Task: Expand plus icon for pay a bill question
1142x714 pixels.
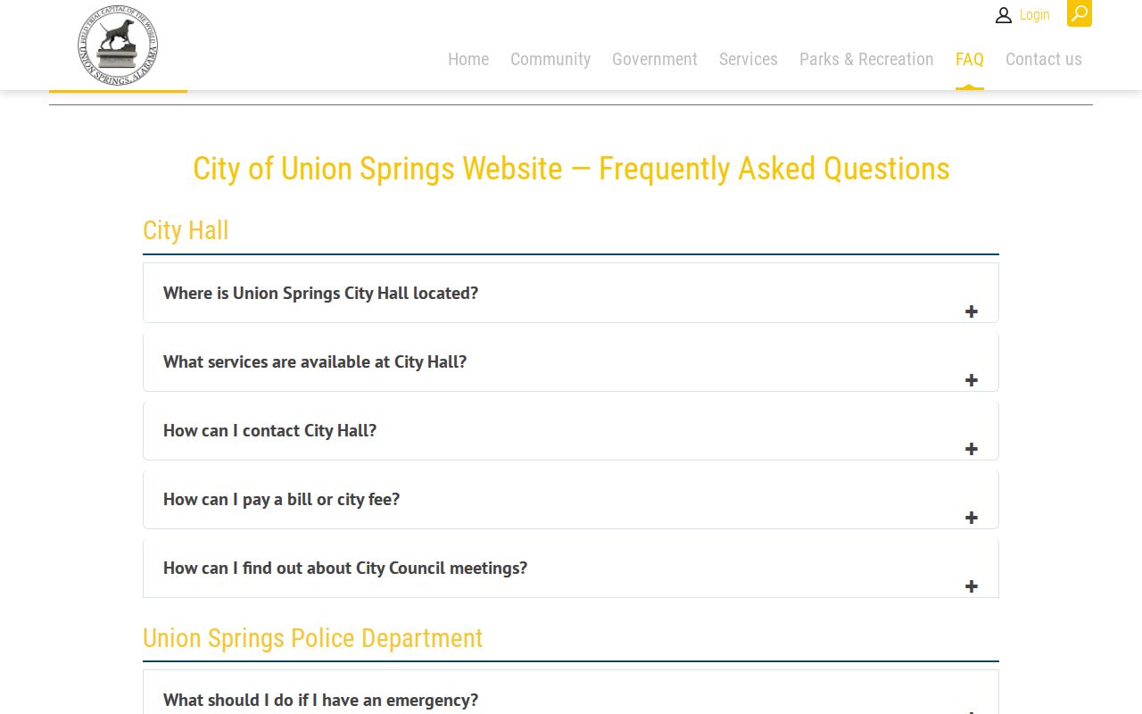Action: coord(972,518)
